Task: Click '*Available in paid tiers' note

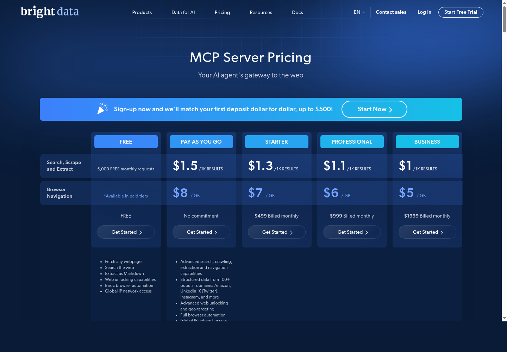Action: tap(126, 196)
